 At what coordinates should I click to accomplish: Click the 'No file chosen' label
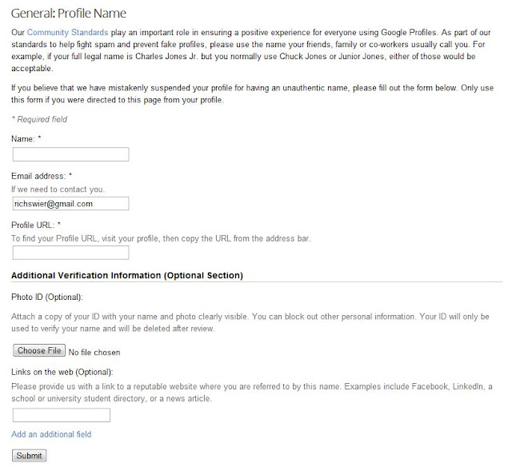pyautogui.click(x=94, y=351)
